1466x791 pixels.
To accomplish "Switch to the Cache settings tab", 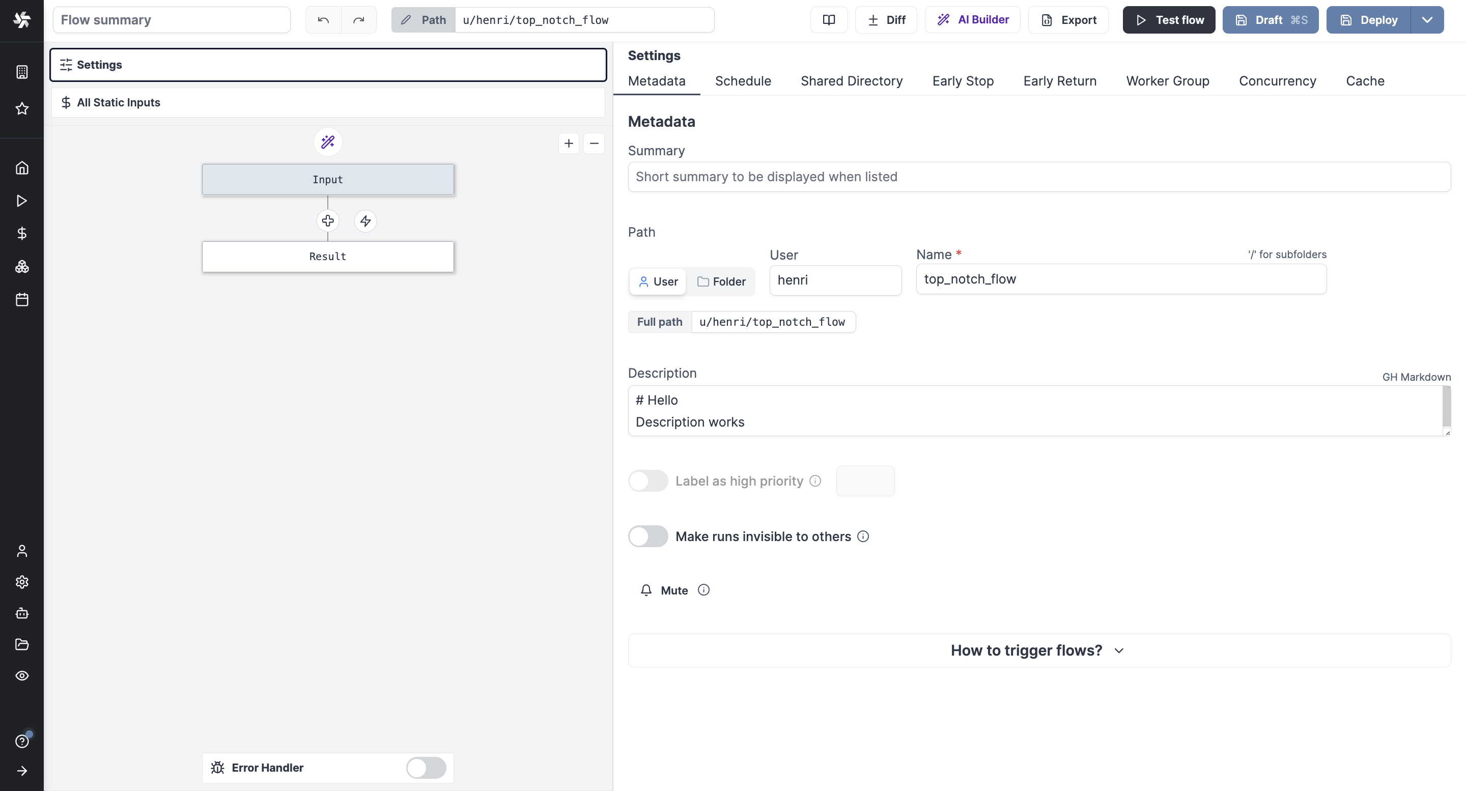I will point(1365,81).
